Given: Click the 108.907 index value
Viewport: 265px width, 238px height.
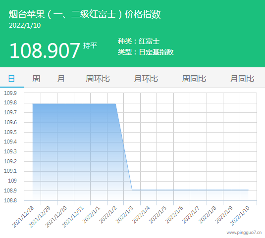Looking at the screenshot, I should (45, 50).
